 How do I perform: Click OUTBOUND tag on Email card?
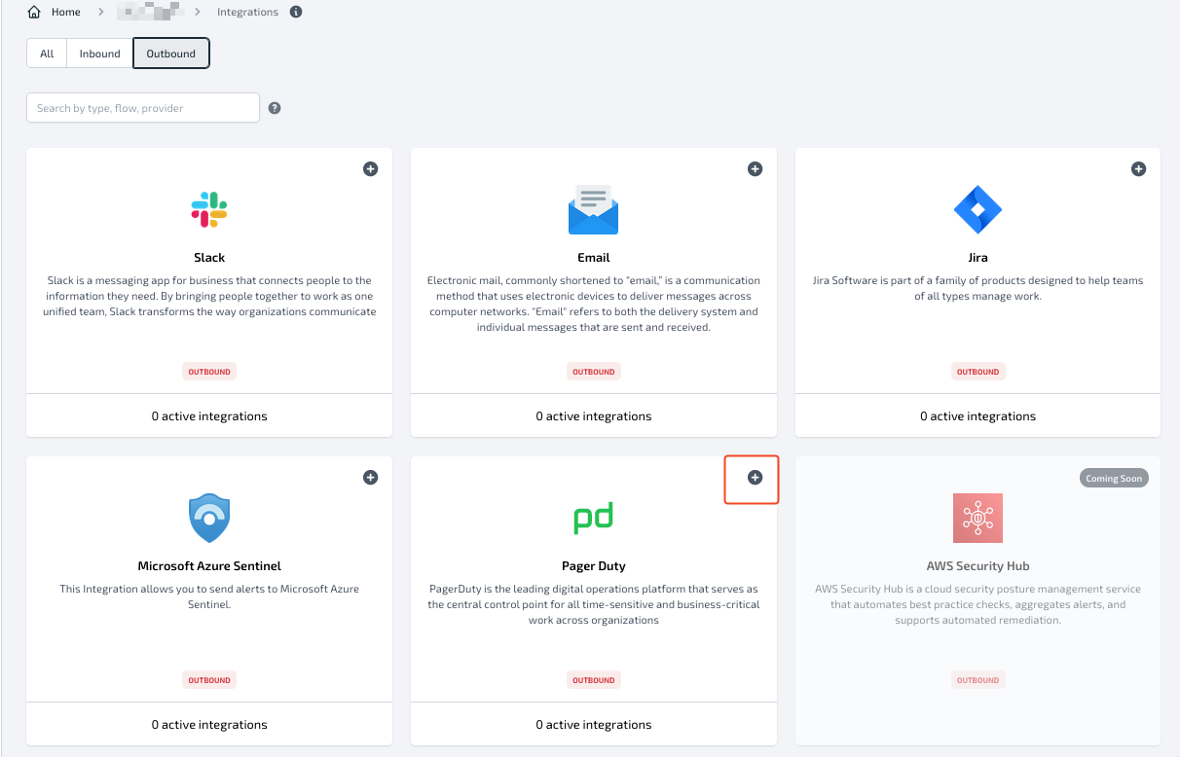(594, 372)
